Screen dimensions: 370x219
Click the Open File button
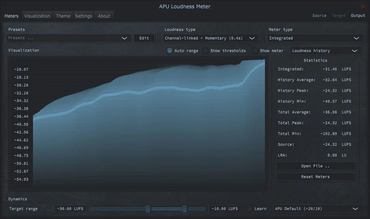click(x=315, y=166)
